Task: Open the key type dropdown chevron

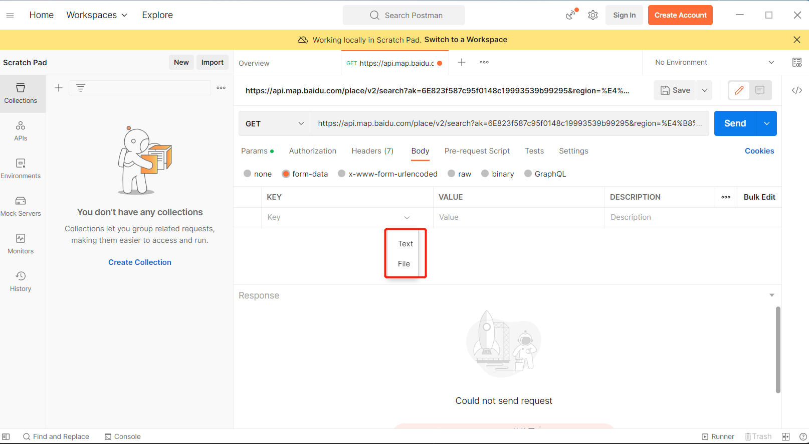Action: pyautogui.click(x=407, y=217)
